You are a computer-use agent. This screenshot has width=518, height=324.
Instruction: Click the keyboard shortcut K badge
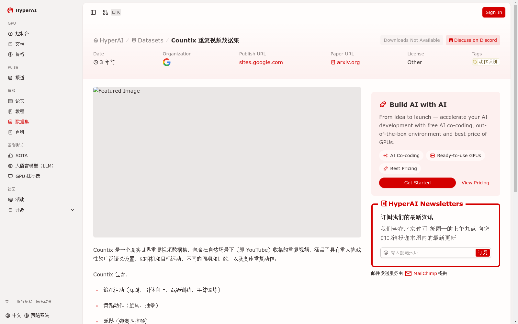116,12
